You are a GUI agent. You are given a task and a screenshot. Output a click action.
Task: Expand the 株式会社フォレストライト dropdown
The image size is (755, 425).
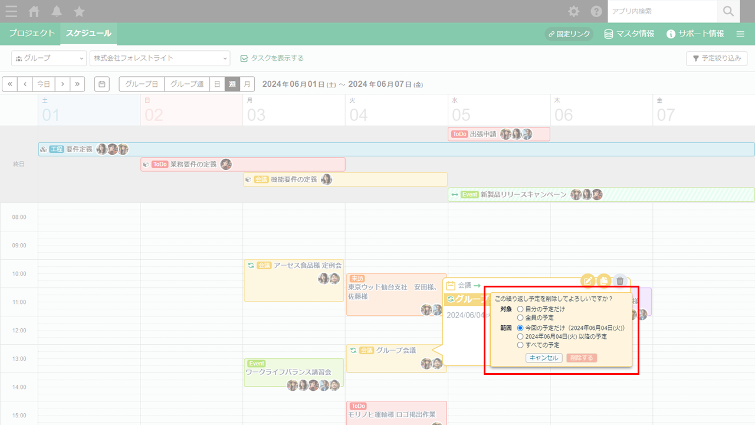click(x=159, y=58)
